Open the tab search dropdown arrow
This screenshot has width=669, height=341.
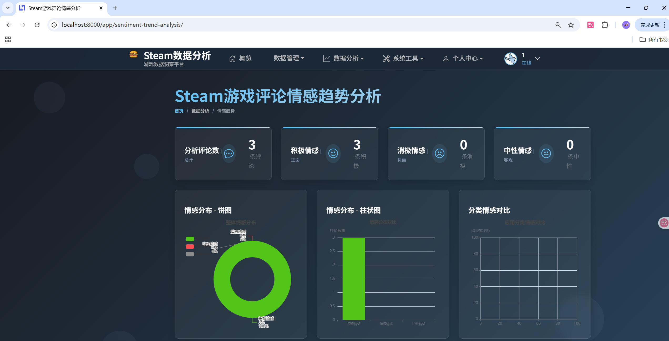(8, 8)
